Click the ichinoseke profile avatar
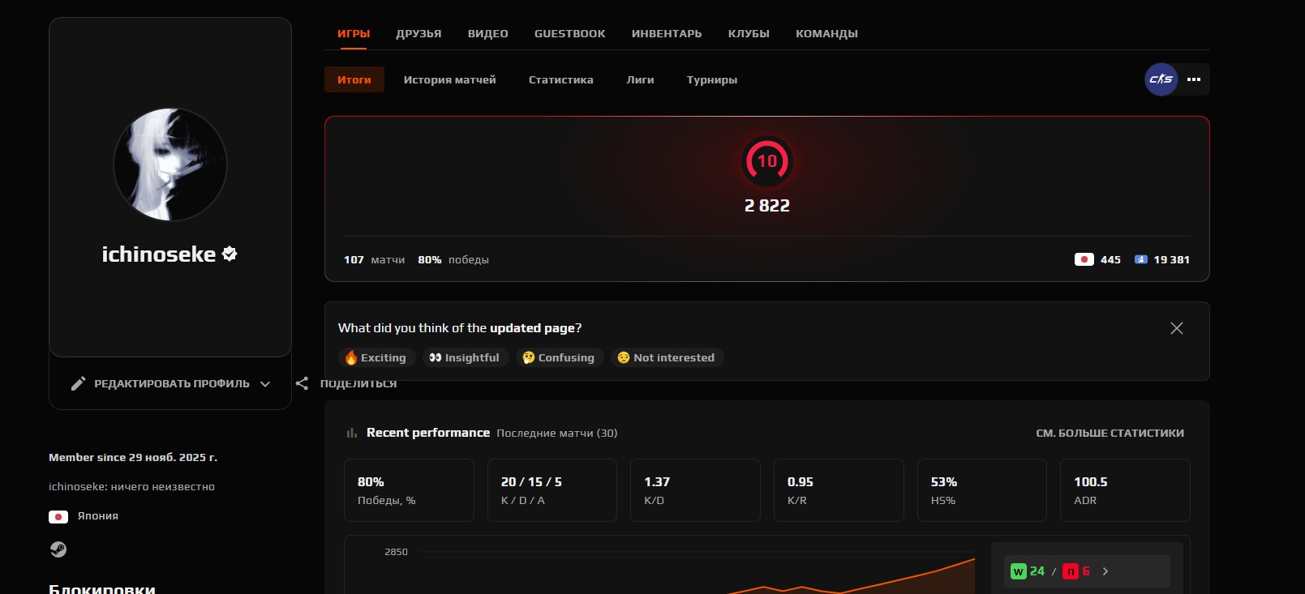 pos(170,165)
